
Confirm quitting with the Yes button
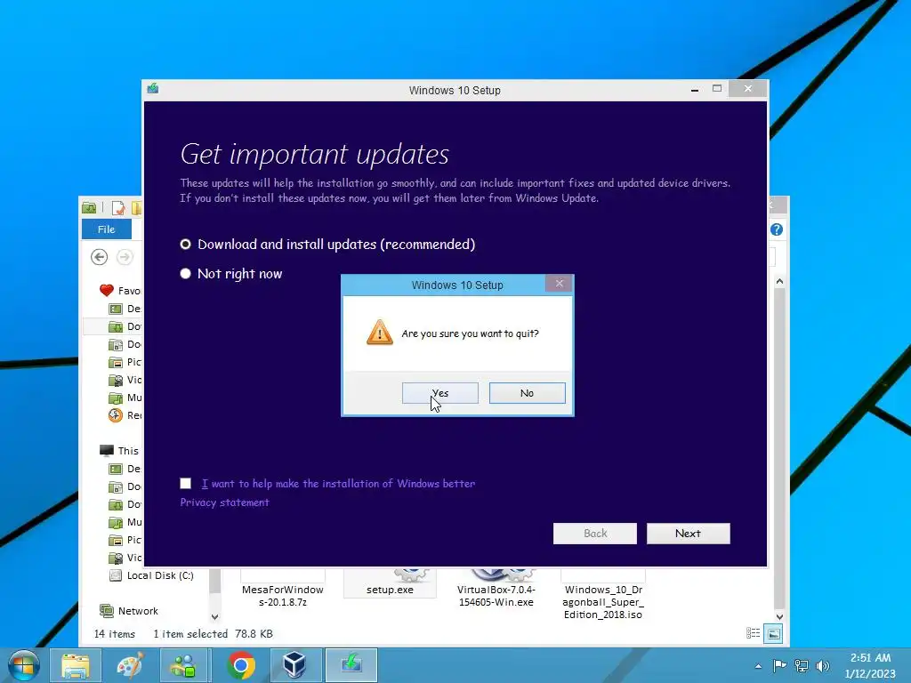pos(439,393)
